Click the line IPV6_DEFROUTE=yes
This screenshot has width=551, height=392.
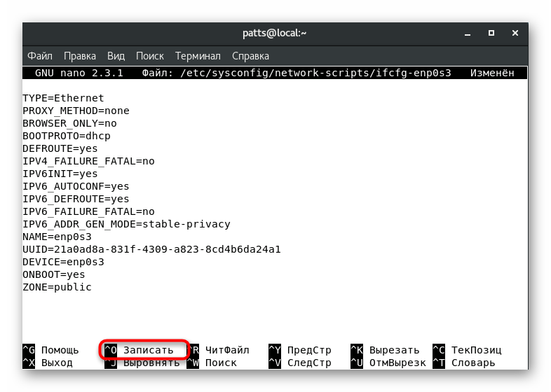point(76,199)
